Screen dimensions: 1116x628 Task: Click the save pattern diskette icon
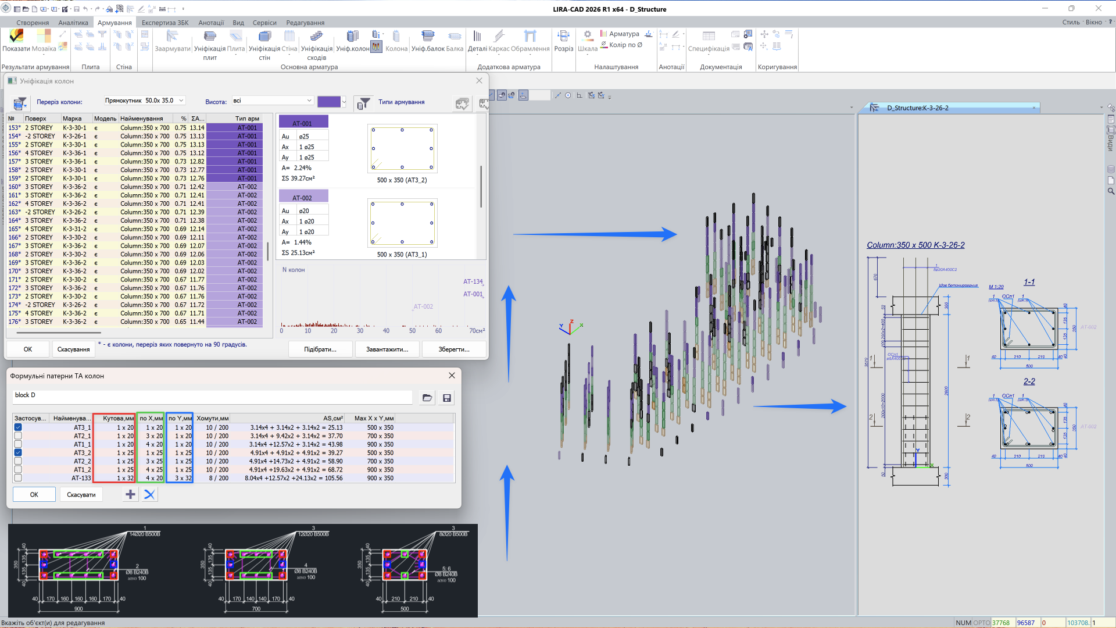coord(447,398)
